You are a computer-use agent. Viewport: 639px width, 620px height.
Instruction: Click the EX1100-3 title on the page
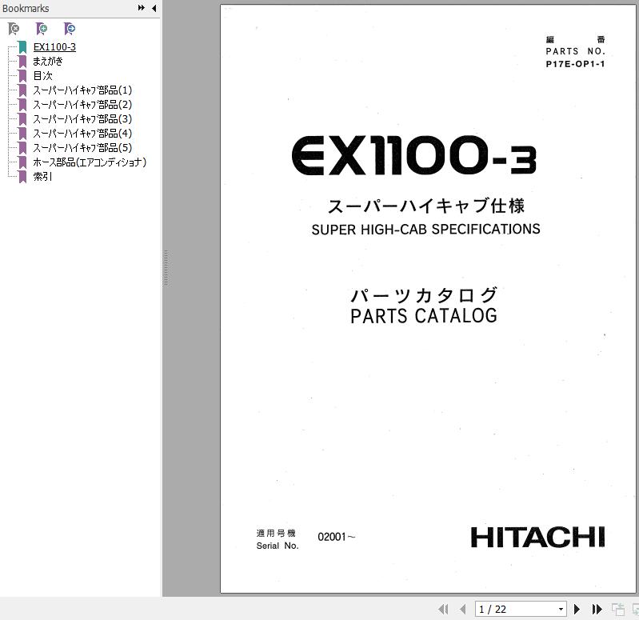[414, 155]
